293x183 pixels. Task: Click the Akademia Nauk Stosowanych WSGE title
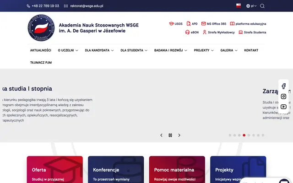point(99,25)
